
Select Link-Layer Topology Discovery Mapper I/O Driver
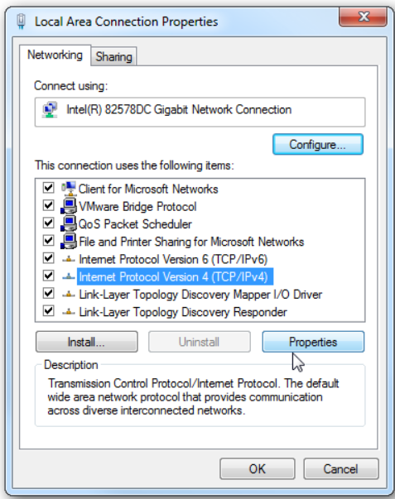tap(200, 295)
